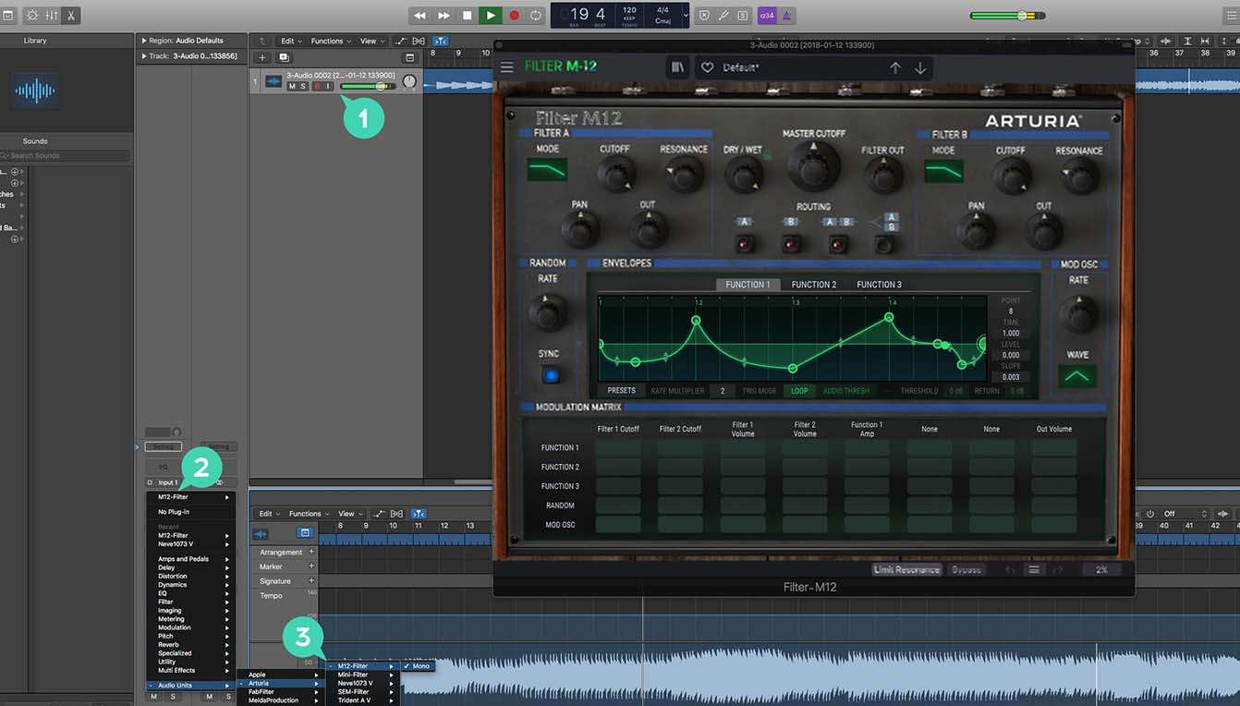Switch to the FUNCTION 2 envelope tab
1240x706 pixels.
(813, 284)
